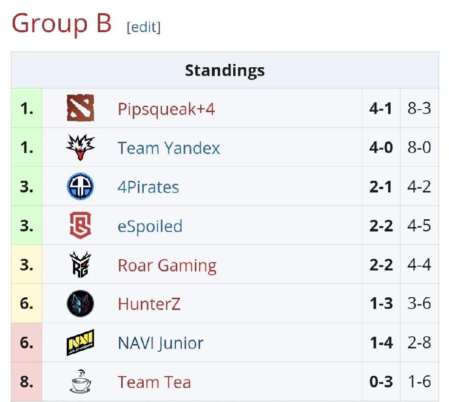Go to the NAVI Junior page
The height and width of the screenshot is (402, 449).
pyautogui.click(x=160, y=343)
